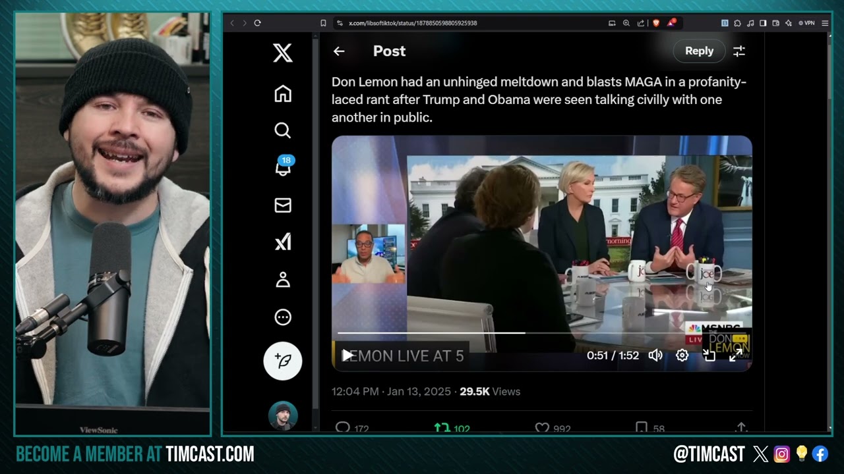
Task: Share this page icon in address bar
Action: [640, 23]
